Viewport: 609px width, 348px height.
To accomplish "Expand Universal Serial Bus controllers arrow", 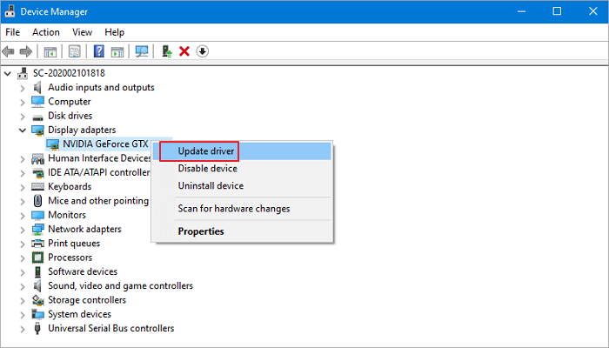I will tap(23, 329).
